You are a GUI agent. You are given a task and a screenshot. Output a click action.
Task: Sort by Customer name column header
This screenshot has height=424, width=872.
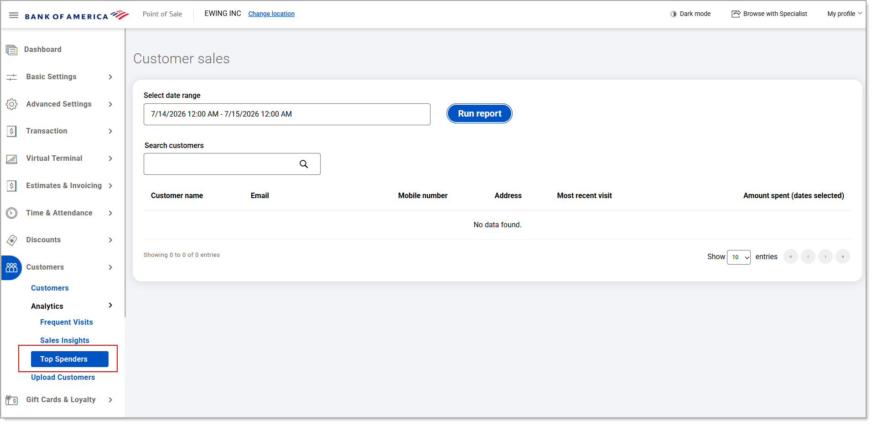pyautogui.click(x=177, y=196)
